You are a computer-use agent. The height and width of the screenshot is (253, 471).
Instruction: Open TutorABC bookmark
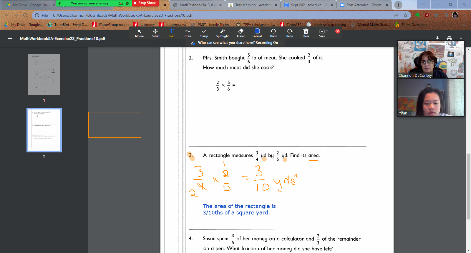(x=291, y=25)
